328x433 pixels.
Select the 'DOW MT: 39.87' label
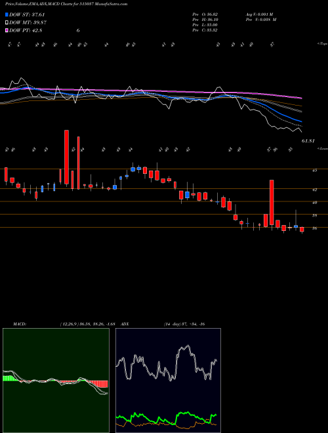pos(28,23)
